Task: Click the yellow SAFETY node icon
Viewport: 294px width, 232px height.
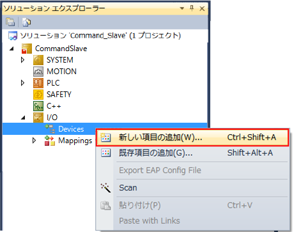Action: [x=38, y=95]
